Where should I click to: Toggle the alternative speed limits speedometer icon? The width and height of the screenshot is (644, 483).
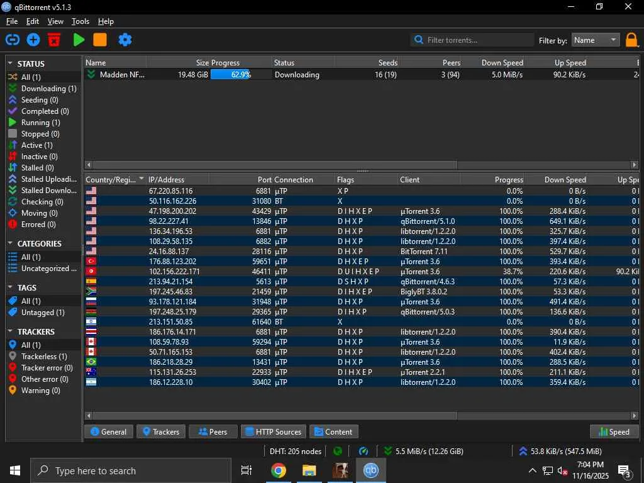click(364, 451)
